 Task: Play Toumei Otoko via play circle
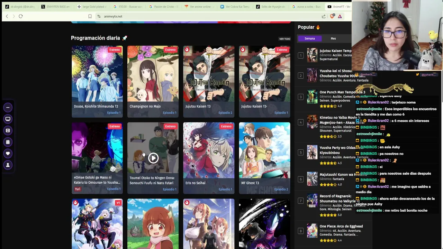point(153,158)
